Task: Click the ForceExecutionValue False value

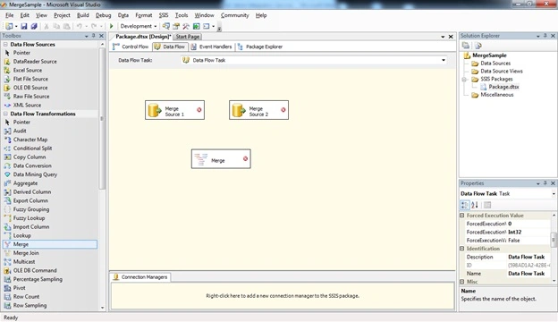Action: tap(528, 241)
